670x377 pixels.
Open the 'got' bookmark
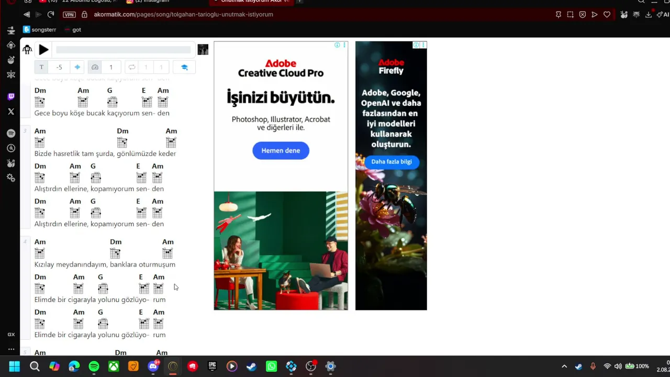(x=72, y=30)
